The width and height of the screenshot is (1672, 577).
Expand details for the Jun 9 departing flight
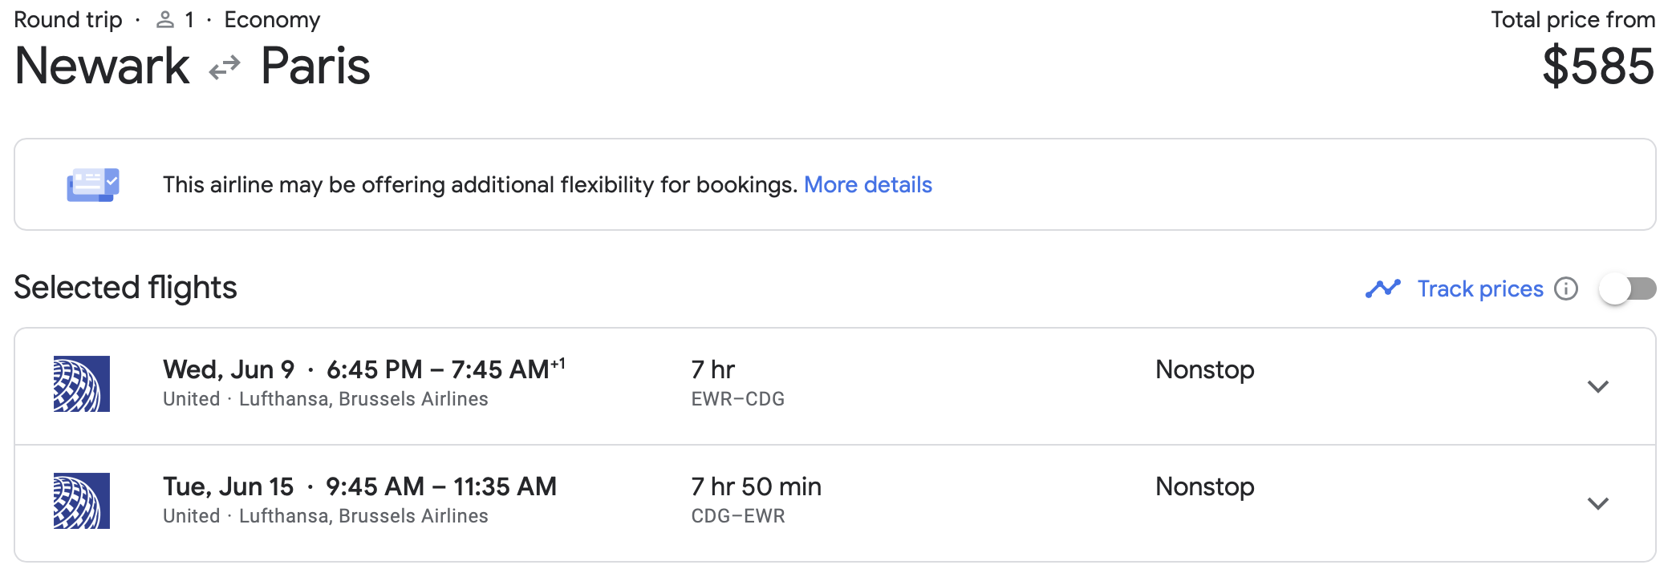pyautogui.click(x=1600, y=385)
